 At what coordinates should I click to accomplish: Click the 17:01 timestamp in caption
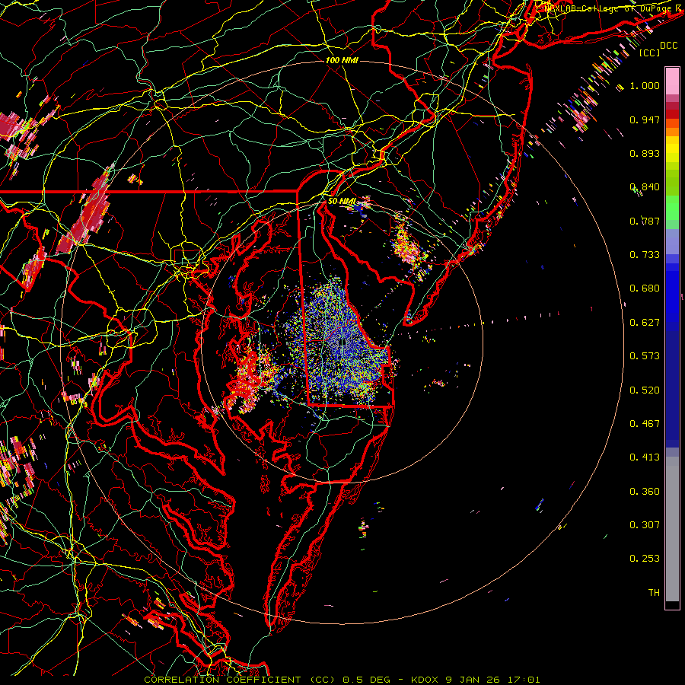pos(524,680)
